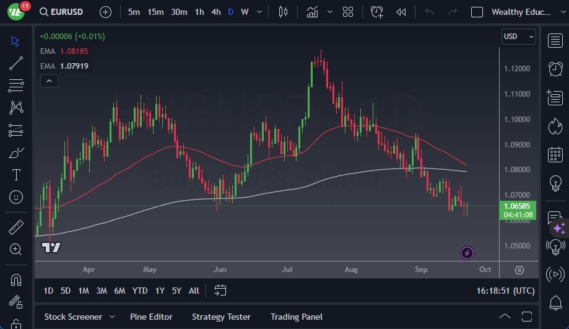Switch to the Strategy Tester tab
The height and width of the screenshot is (329, 569).
[221, 317]
